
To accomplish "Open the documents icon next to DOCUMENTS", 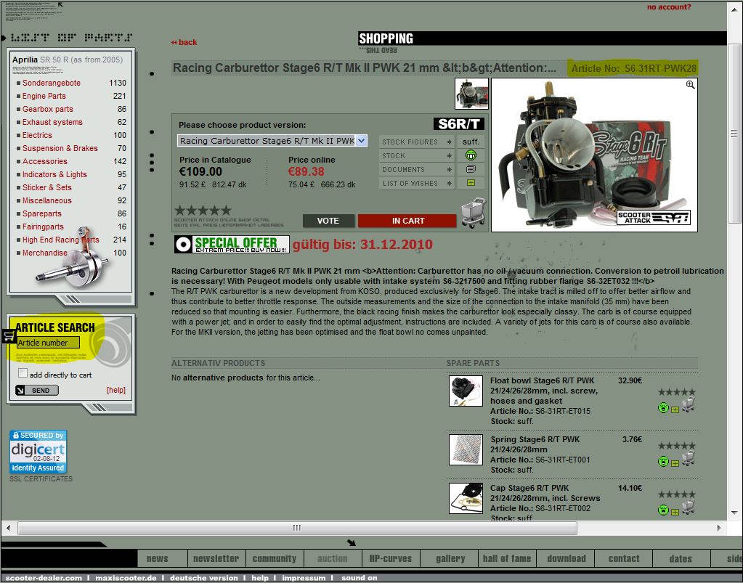I will point(471,169).
